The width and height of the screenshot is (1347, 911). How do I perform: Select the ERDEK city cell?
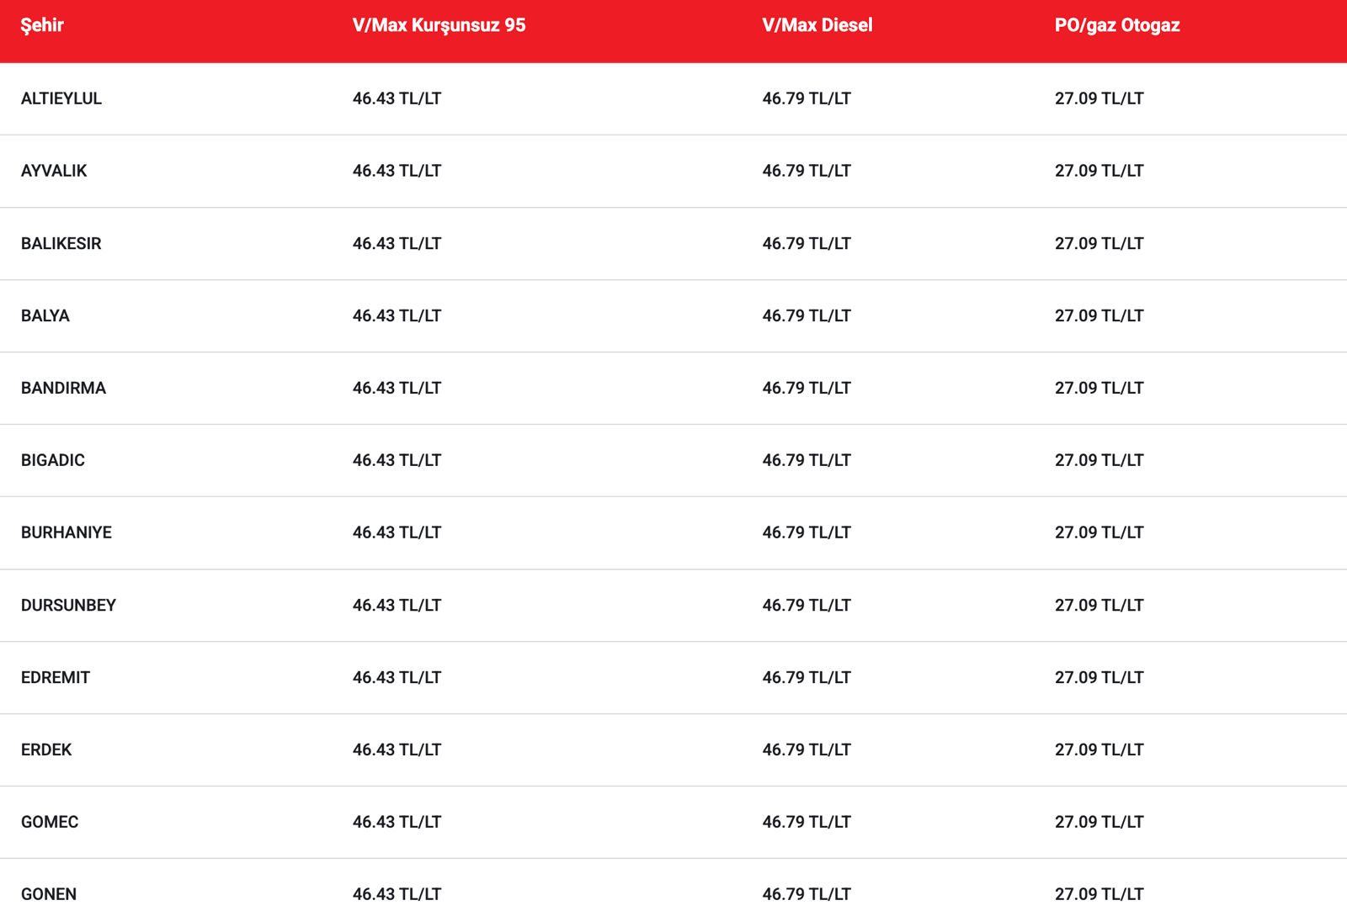(x=46, y=749)
